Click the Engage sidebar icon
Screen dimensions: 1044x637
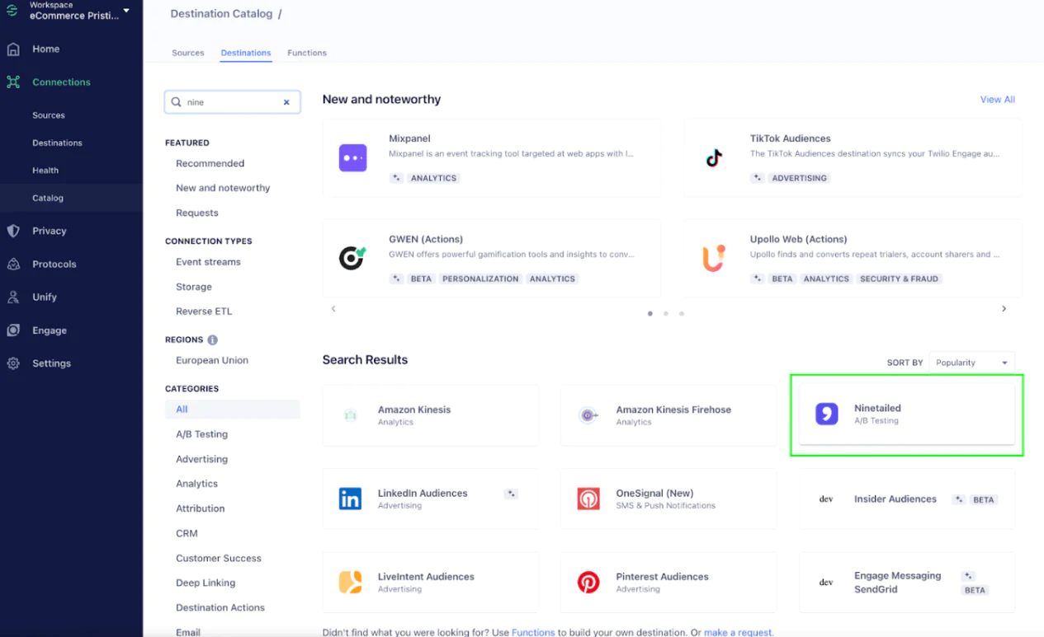point(13,330)
